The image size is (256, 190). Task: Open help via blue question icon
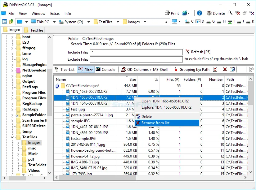coord(199,13)
